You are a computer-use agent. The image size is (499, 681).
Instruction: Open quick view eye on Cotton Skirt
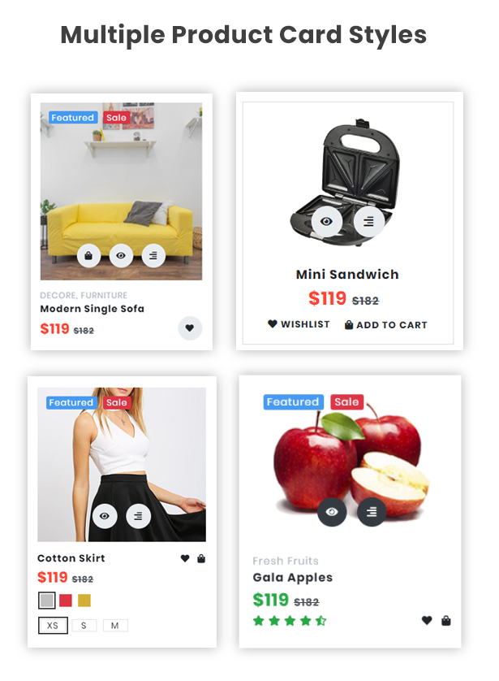pos(105,516)
